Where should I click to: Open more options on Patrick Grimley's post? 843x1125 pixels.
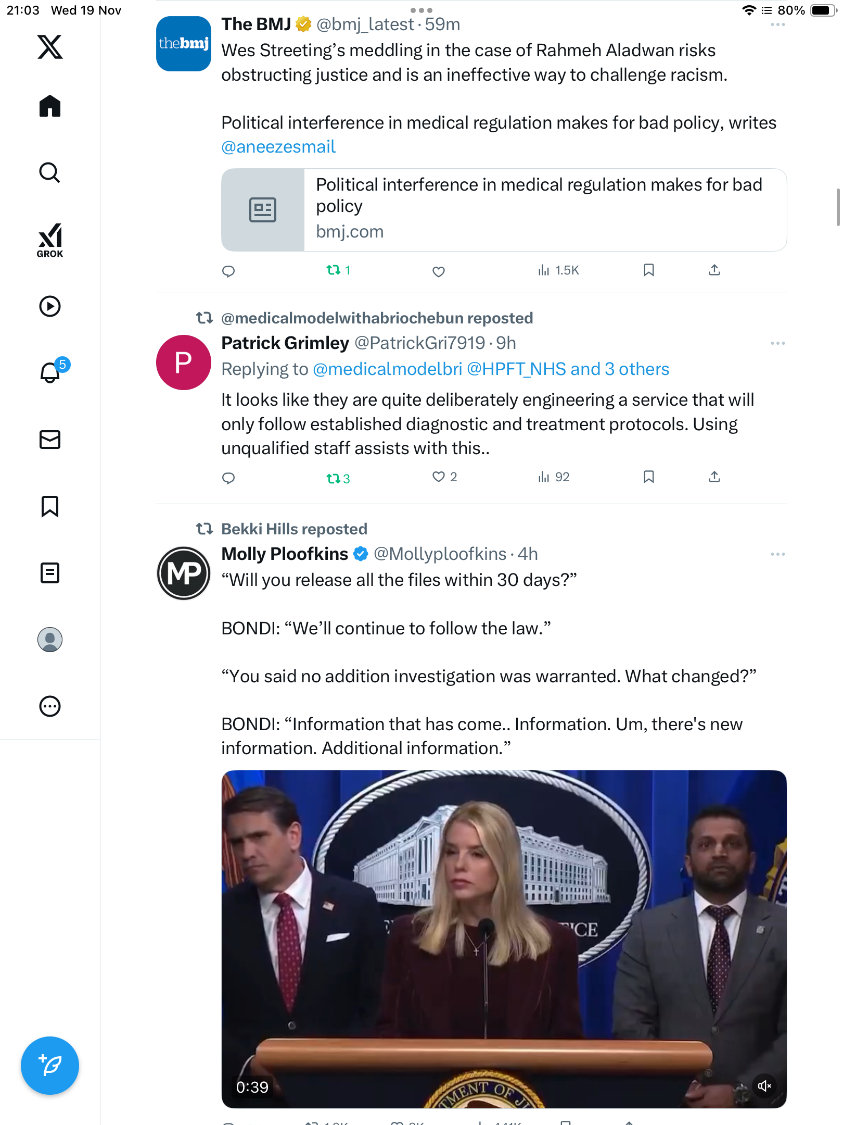777,343
